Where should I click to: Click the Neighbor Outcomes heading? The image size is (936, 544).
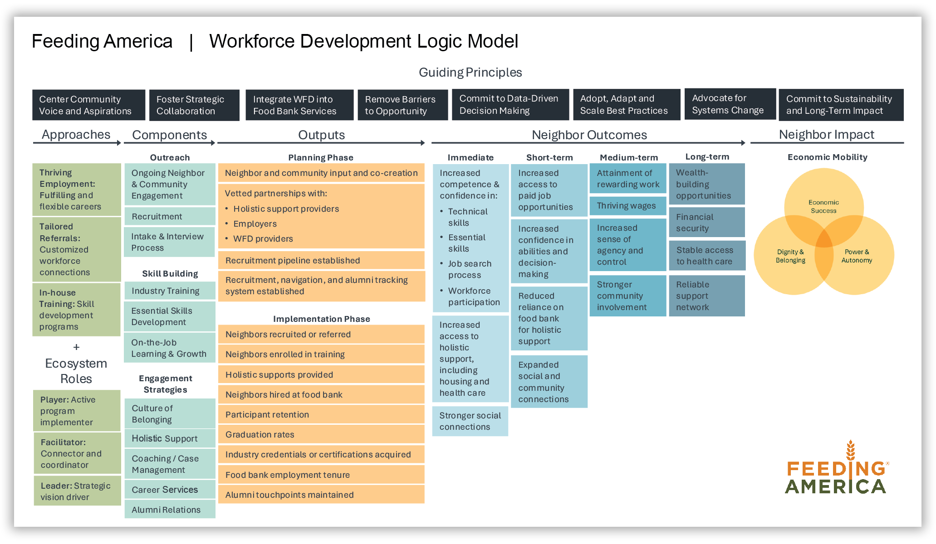pos(589,135)
